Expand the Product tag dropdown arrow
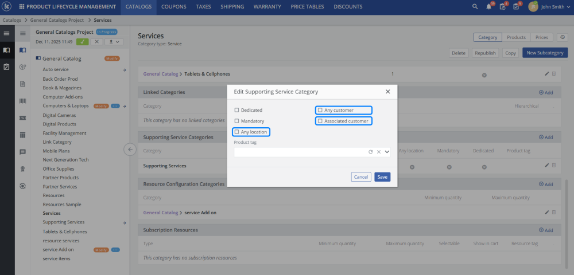Image resolution: width=574 pixels, height=275 pixels. coord(387,152)
